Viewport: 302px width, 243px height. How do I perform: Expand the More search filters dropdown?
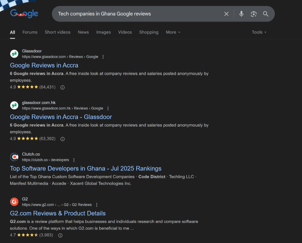point(173,32)
